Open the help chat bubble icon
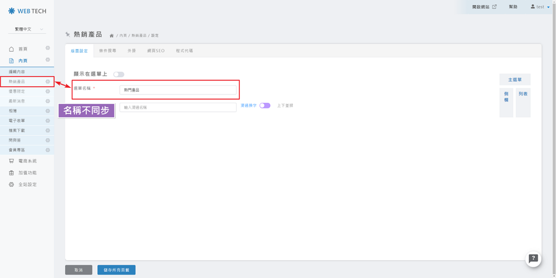 [533, 259]
